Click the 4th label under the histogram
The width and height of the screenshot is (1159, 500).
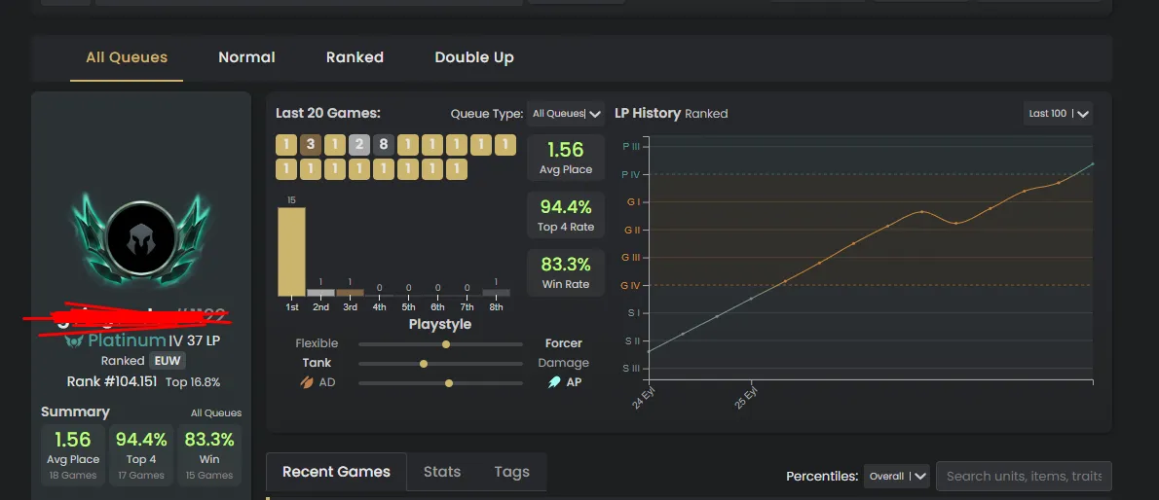point(379,306)
